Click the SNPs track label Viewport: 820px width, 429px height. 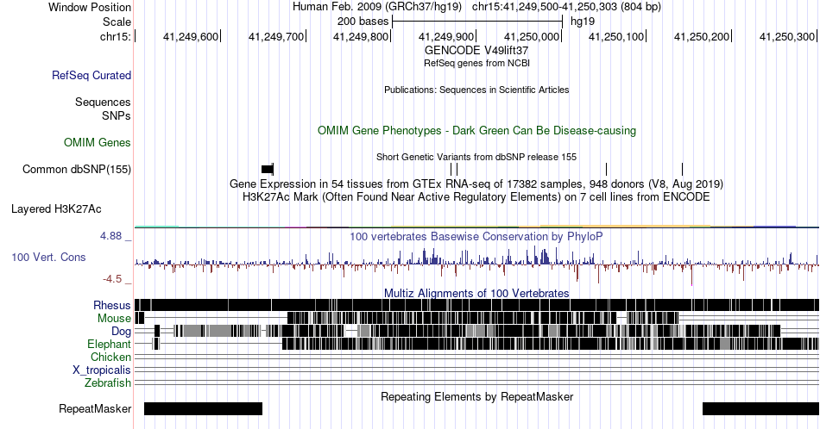pyautogui.click(x=117, y=115)
